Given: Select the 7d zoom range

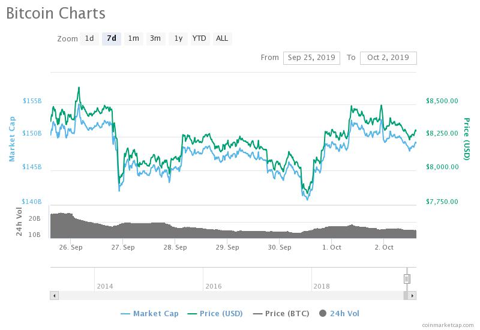Looking at the screenshot, I should (x=112, y=38).
